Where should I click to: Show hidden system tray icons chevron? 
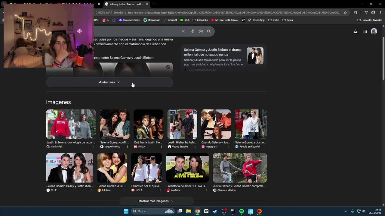[x=346, y=211]
